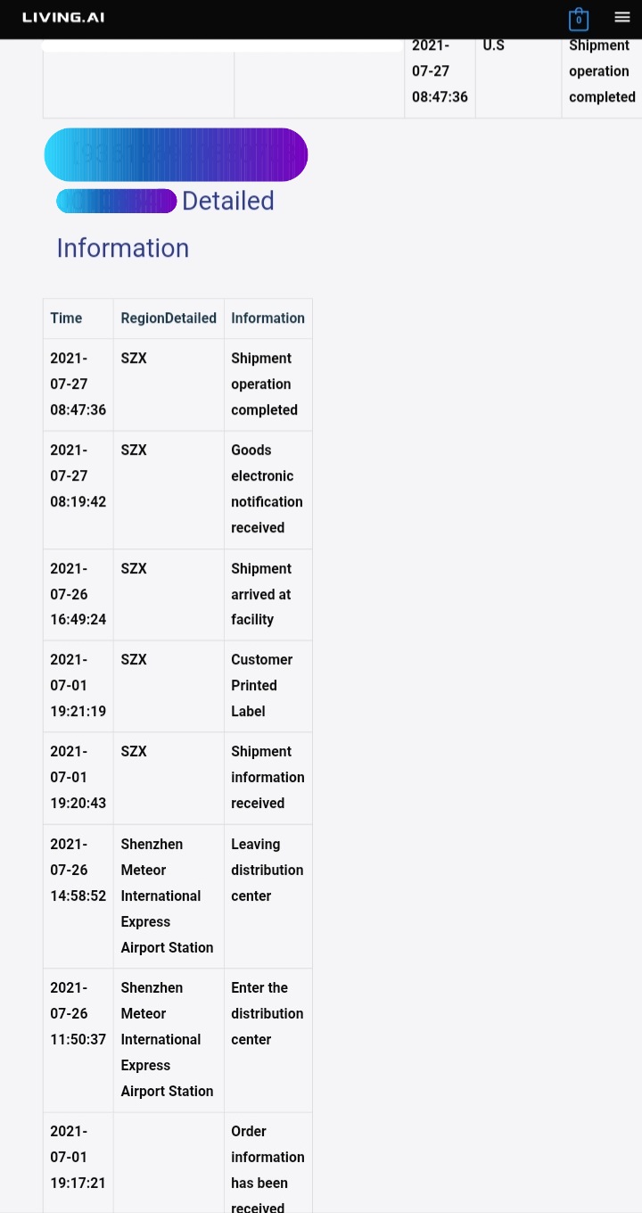Click the U.S region cell at top
Viewport: 642px width, 1213px height.
click(493, 45)
